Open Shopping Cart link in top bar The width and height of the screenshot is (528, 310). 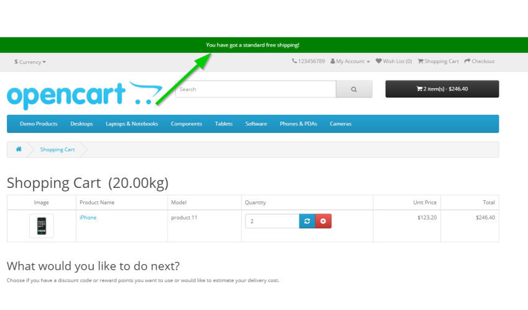[x=438, y=61]
